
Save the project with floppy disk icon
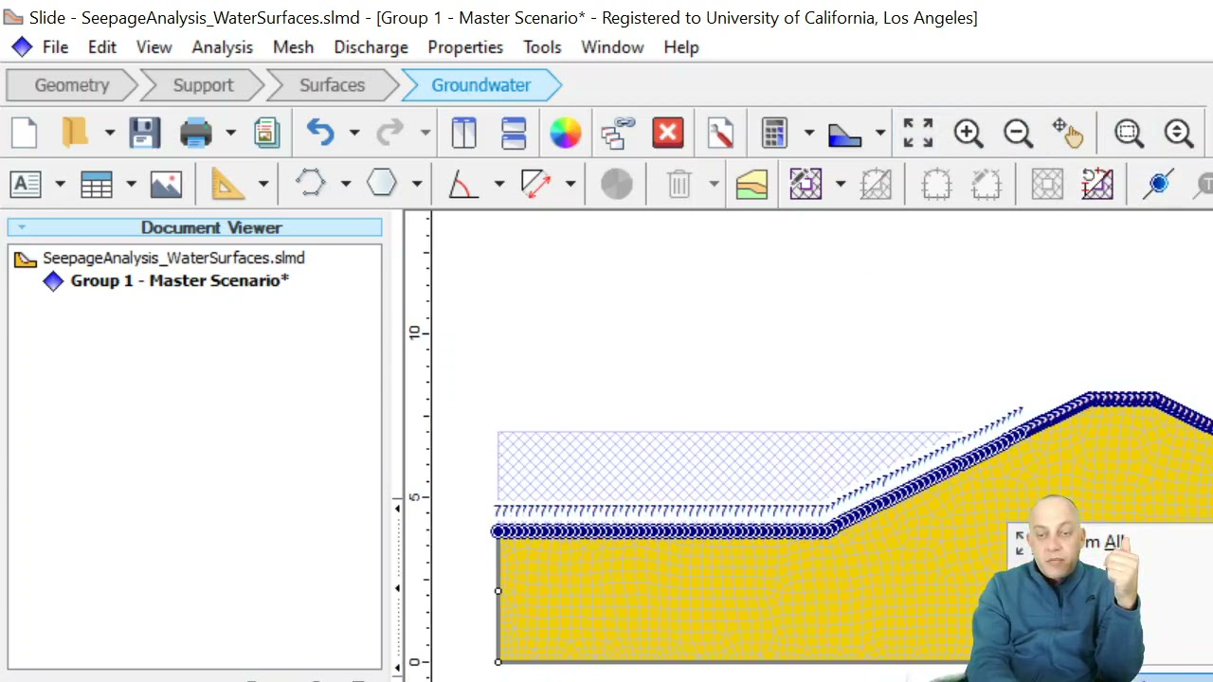pos(145,133)
